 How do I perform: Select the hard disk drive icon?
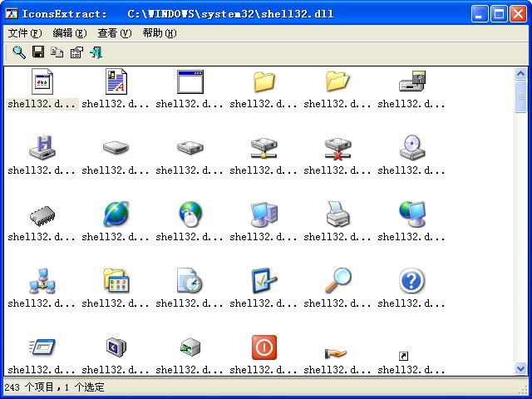pos(190,148)
